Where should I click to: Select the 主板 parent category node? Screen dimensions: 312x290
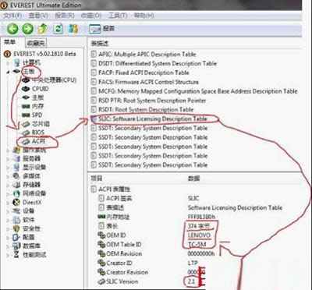coord(29,71)
